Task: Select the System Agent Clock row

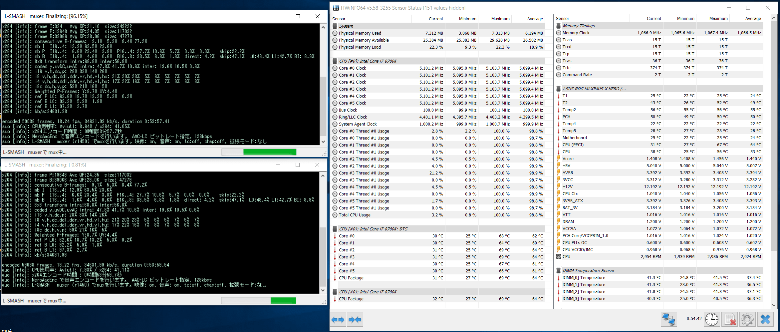Action: (x=438, y=124)
